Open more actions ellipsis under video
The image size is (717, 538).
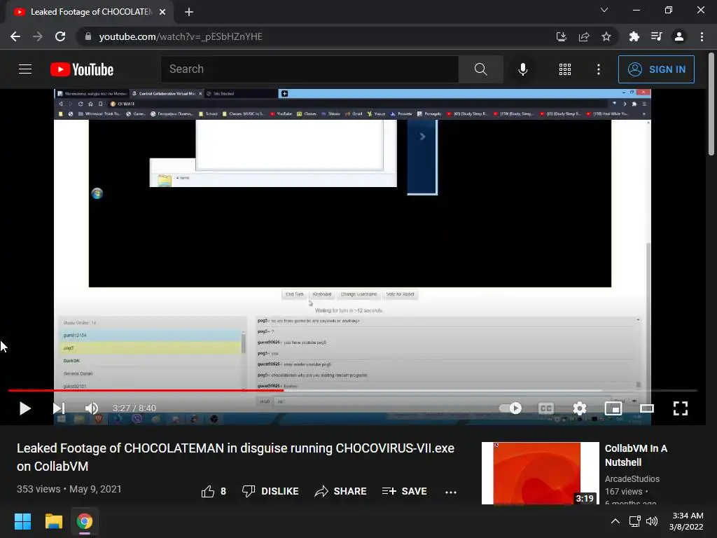(451, 492)
